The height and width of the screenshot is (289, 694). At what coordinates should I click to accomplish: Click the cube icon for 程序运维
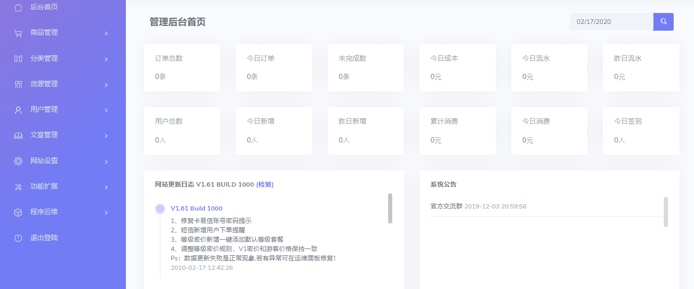coord(18,212)
